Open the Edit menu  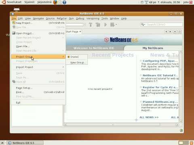tap(20, 19)
